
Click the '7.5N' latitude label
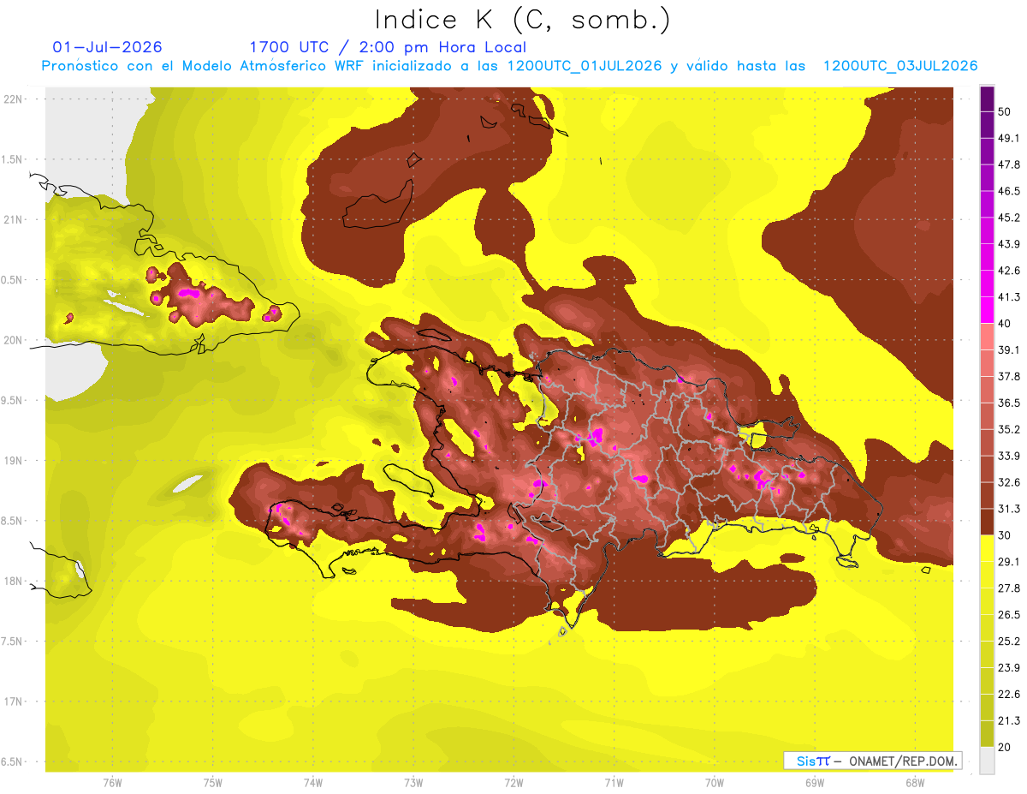point(13,642)
